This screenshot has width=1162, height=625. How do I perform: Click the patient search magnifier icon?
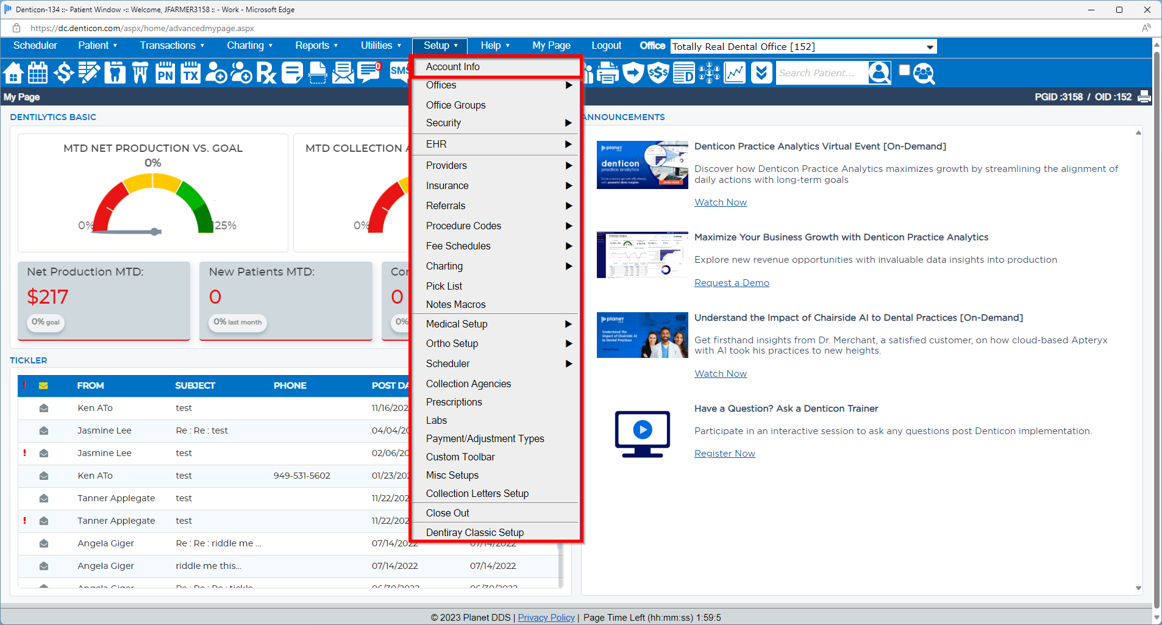pyautogui.click(x=879, y=73)
